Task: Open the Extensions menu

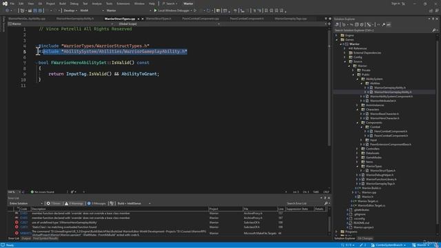Action: 123,3
